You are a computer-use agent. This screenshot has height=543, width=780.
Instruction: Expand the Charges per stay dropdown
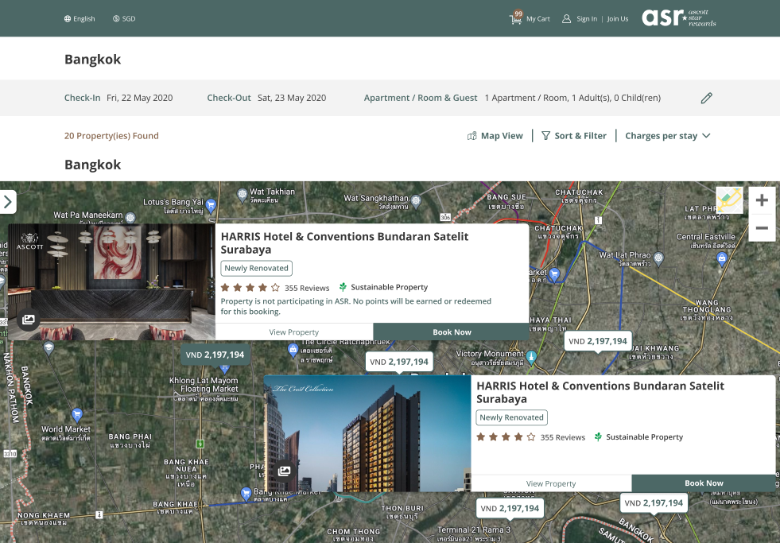coord(667,136)
